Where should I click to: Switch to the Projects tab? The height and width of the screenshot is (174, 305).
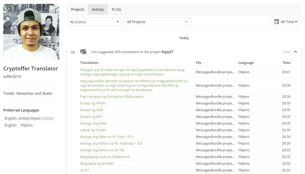[x=78, y=9]
